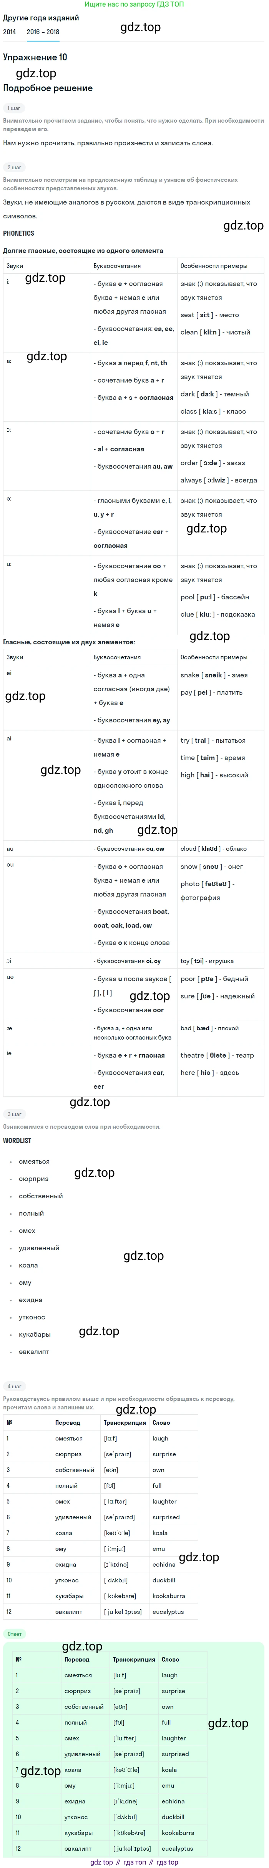Click the '4 шаг' step badge
The image size is (269, 1868).
pyautogui.click(x=14, y=1386)
